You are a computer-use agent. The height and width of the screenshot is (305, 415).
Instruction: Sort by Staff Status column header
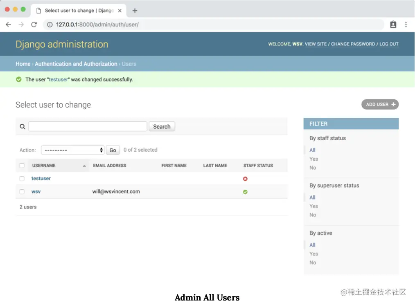click(258, 166)
